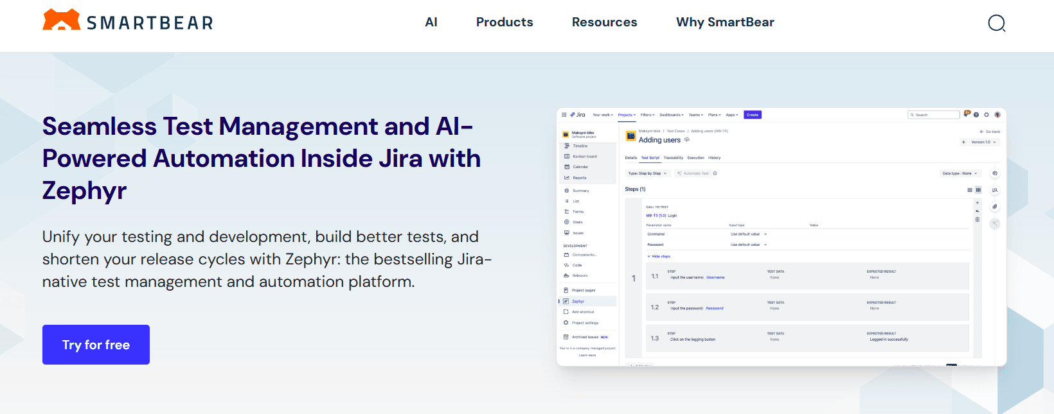Click the Calendar icon in the Jira sidebar
This screenshot has width=1054, height=414.
coord(567,167)
